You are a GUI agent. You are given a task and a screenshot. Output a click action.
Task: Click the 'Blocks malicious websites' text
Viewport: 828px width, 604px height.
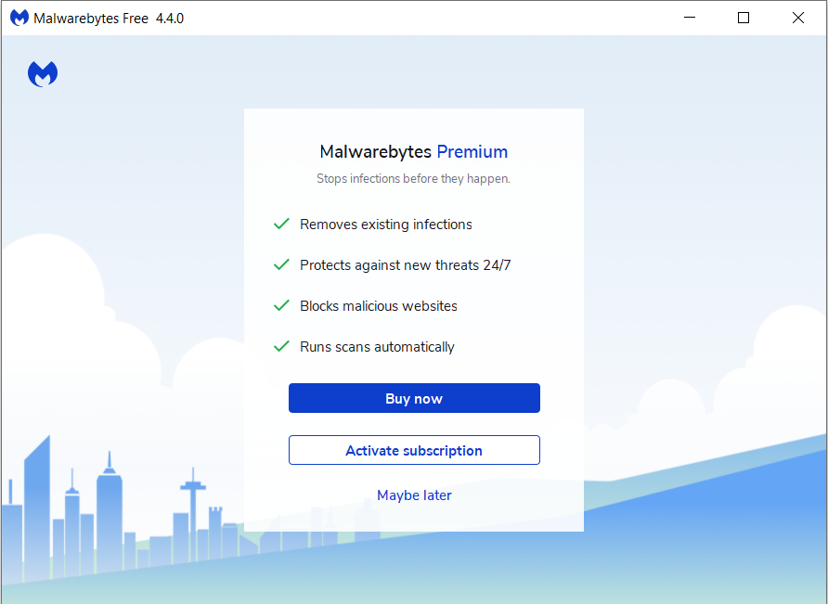379,306
